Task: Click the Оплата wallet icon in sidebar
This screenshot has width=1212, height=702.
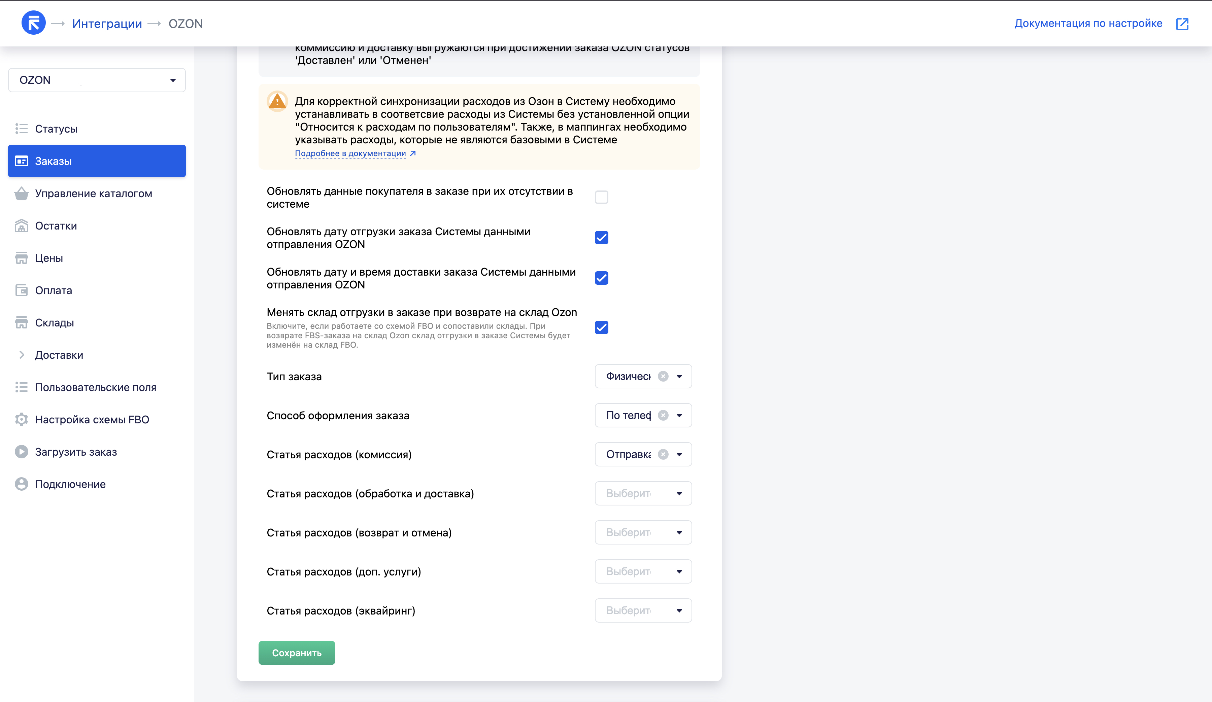Action: coord(21,290)
